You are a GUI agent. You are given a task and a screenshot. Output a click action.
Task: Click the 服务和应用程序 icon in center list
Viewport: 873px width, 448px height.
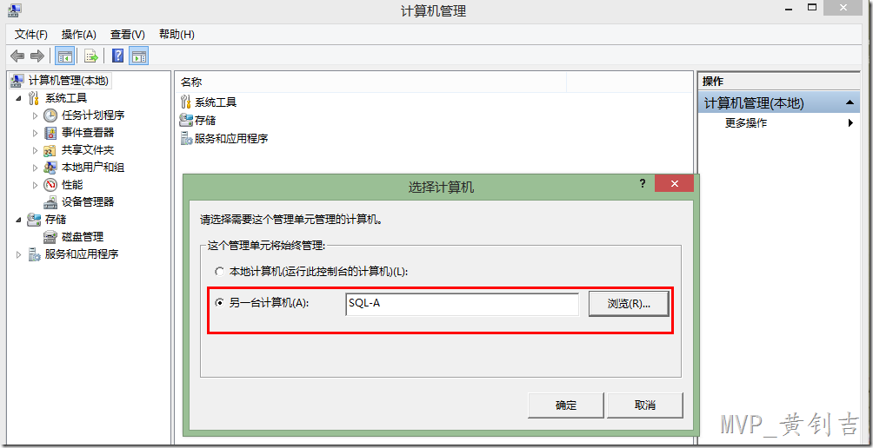(x=185, y=138)
